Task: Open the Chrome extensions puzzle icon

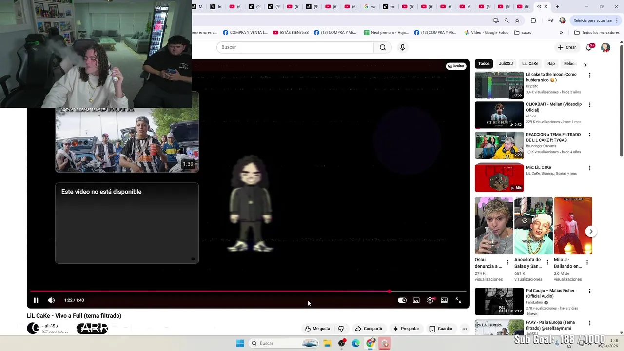Action: click(x=533, y=20)
